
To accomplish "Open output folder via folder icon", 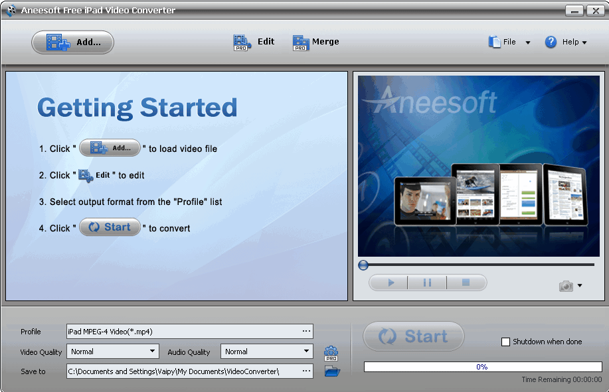I will pos(331,371).
